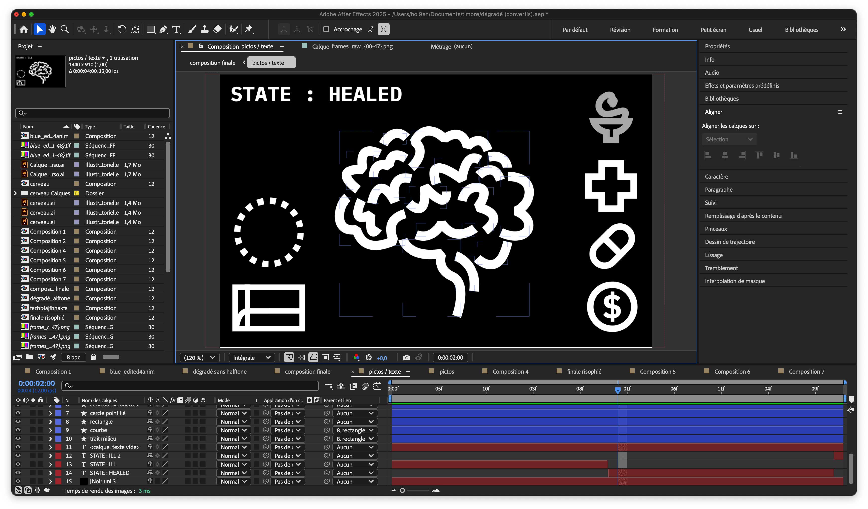The width and height of the screenshot is (868, 509).
Task: Hide the cercle pointillé layer
Action: tap(18, 413)
